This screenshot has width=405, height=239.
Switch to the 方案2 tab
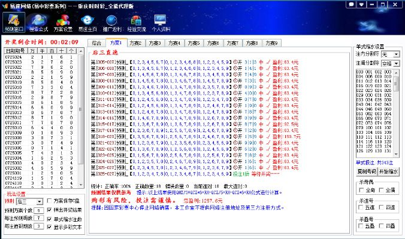coord(135,43)
